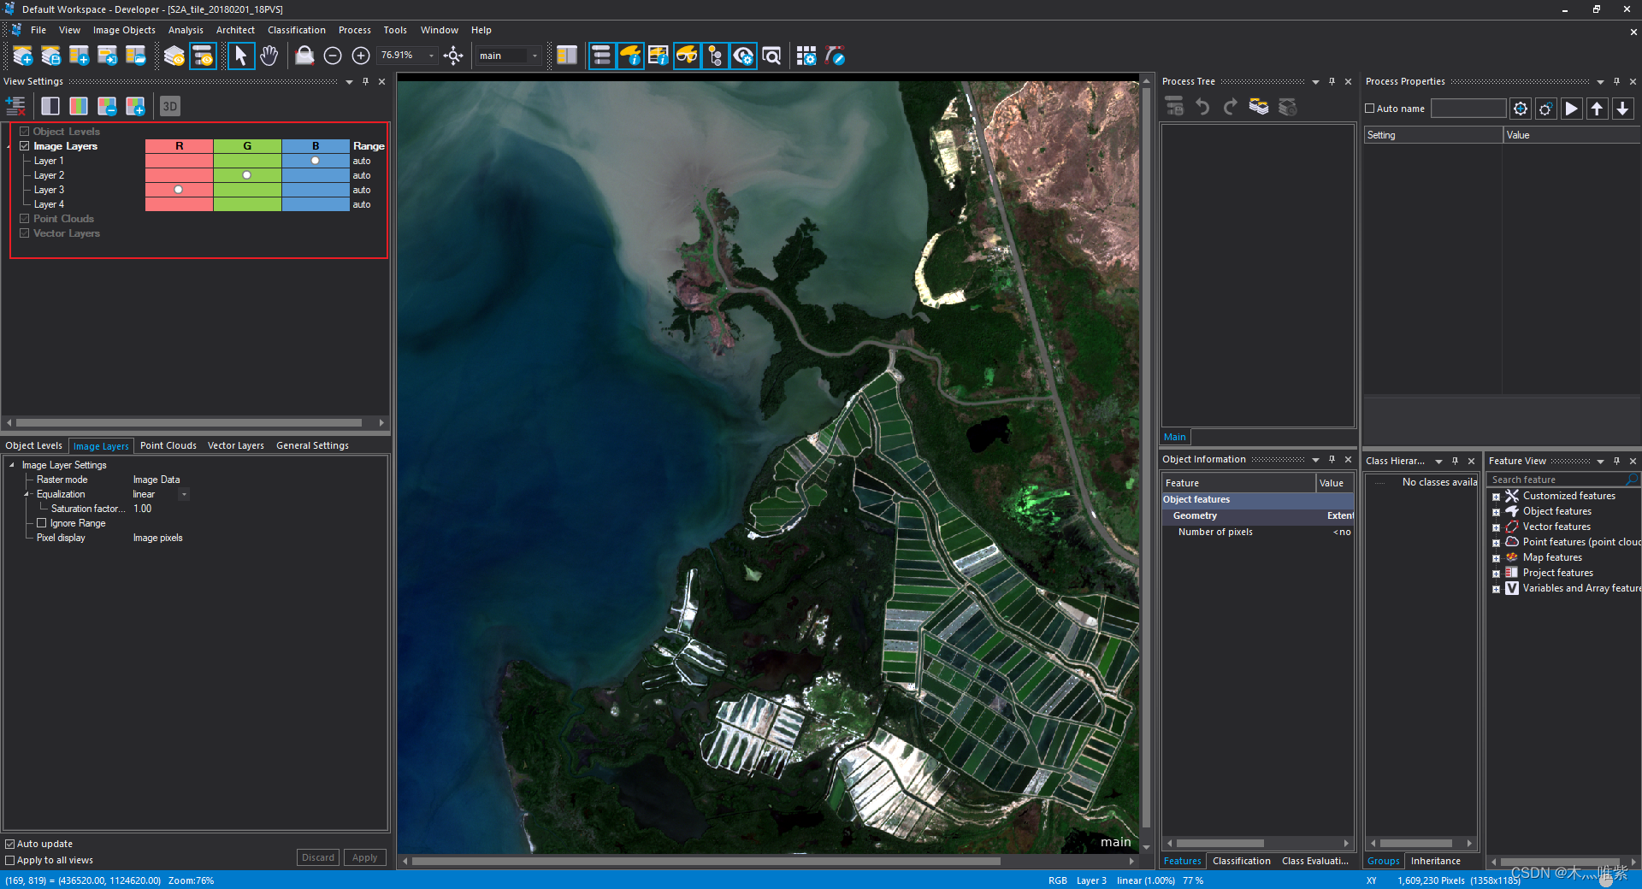The image size is (1642, 889).
Task: Enable the Auto name checkbox
Action: (1370, 109)
